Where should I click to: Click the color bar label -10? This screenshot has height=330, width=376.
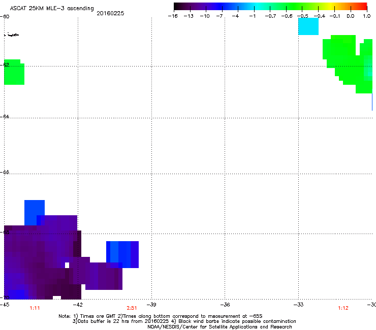coord(205,16)
